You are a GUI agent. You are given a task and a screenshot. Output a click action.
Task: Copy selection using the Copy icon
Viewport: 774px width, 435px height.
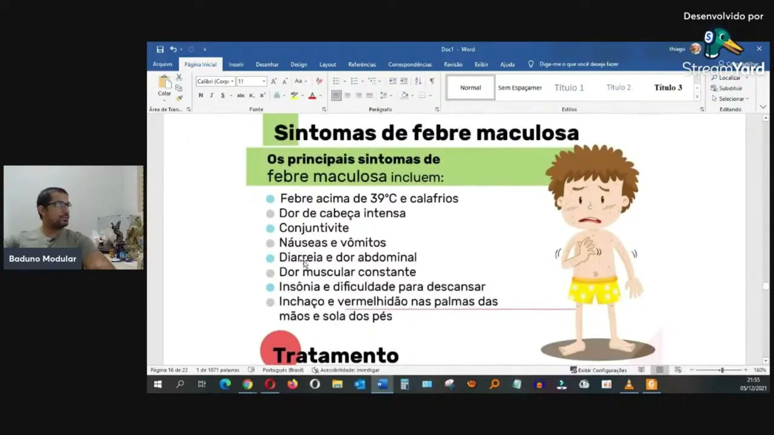point(179,88)
